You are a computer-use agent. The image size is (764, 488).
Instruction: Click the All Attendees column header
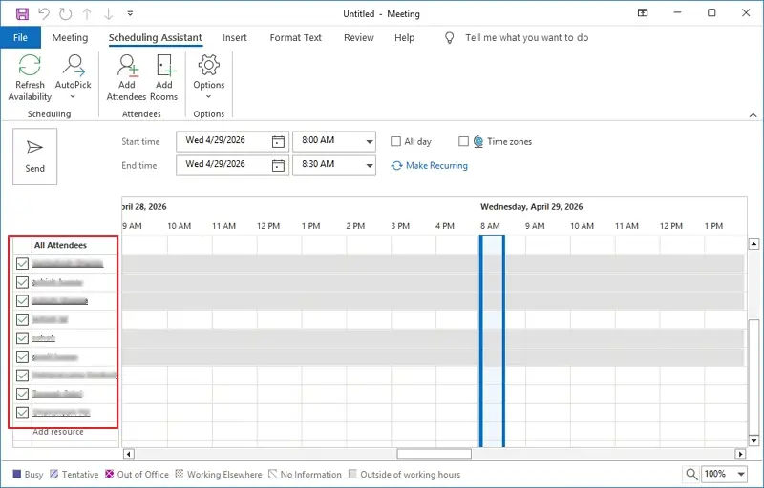(x=60, y=246)
